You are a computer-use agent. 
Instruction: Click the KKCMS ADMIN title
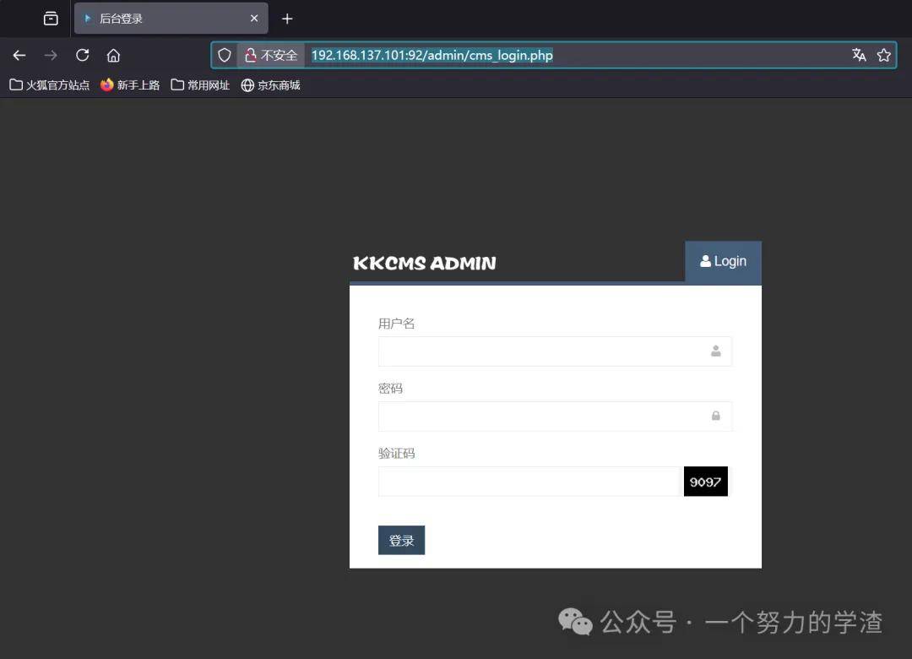tap(425, 263)
